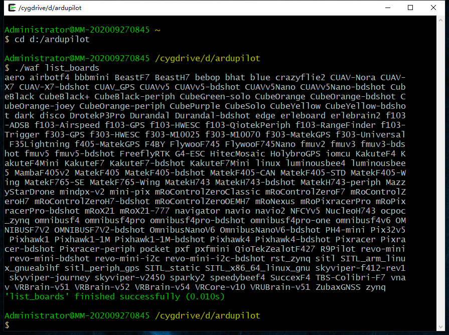Click the board name 'CUAV-Nora'

[x=353, y=77]
